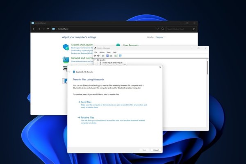246x164 pixels.
Task: Click the scan hardware monitor icon in Device Manager
Action: coord(120,56)
